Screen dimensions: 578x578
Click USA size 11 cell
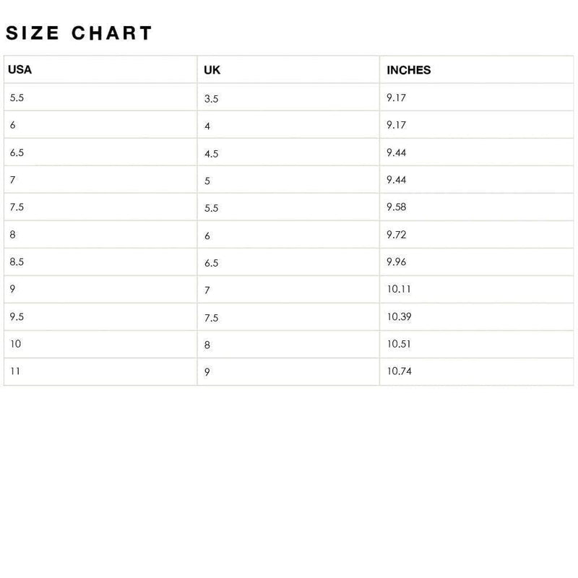[100, 371]
